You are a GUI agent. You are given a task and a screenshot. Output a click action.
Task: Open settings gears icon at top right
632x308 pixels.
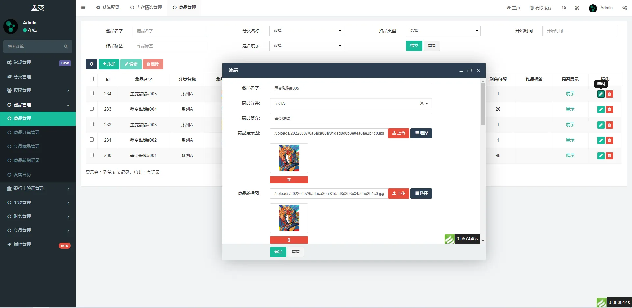624,8
